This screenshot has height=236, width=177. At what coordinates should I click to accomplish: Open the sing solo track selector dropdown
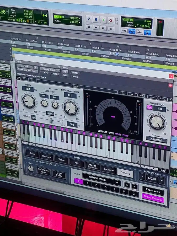point(25,66)
